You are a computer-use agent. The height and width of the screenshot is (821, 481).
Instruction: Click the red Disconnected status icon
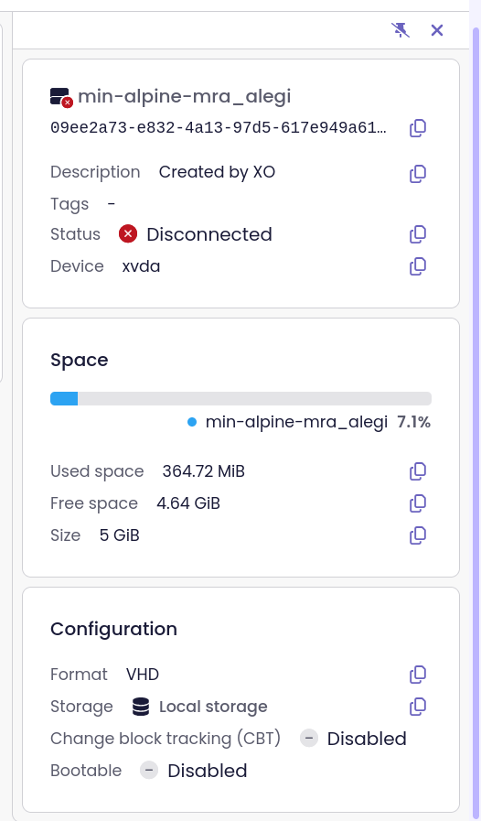click(128, 233)
